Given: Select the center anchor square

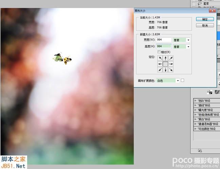Looking at the screenshot, I should click(165, 64).
